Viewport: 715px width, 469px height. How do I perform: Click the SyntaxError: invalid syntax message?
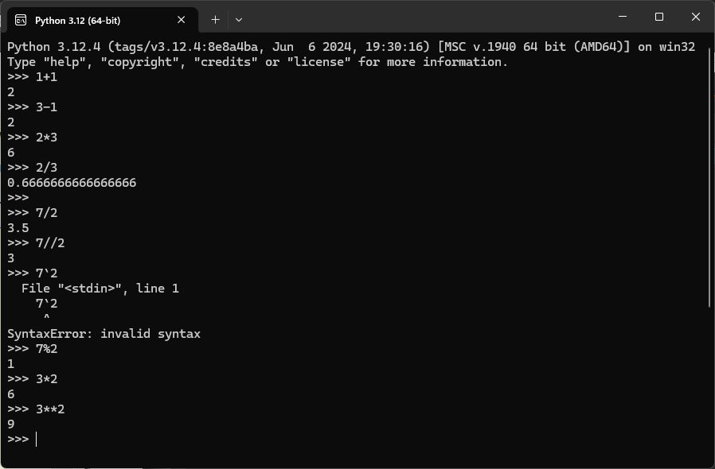coord(104,334)
